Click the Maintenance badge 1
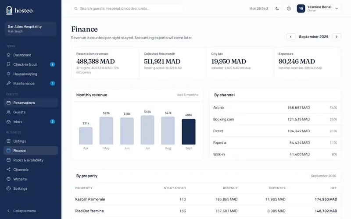The image size is (351, 219). click(52, 83)
